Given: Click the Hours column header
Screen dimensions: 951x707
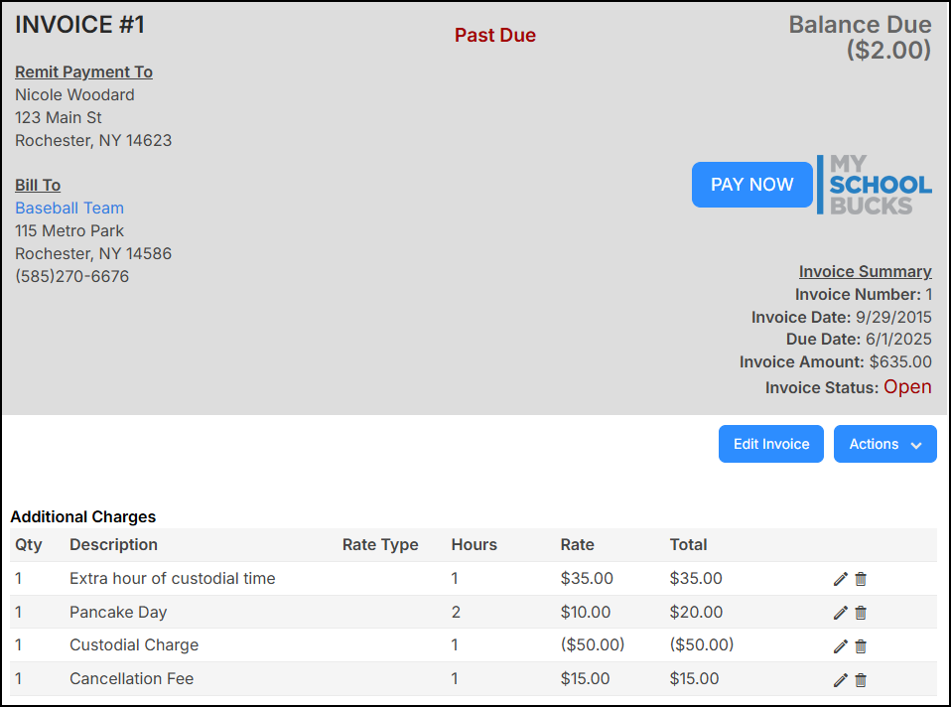Looking at the screenshot, I should tap(474, 544).
